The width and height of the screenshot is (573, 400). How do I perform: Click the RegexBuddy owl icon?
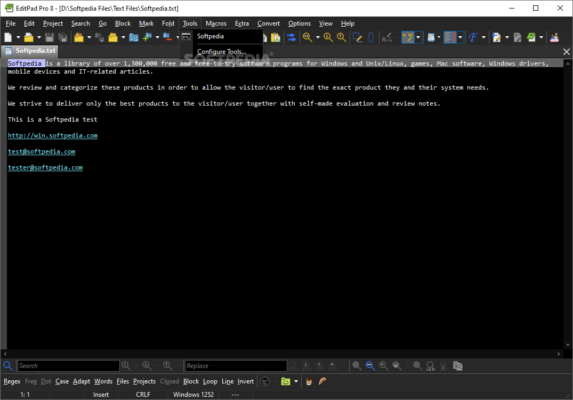point(309,381)
